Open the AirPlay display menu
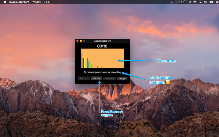The image size is (219, 137). [x=200, y=2]
